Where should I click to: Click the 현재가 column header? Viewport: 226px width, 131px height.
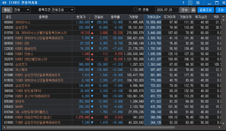coord(81,17)
